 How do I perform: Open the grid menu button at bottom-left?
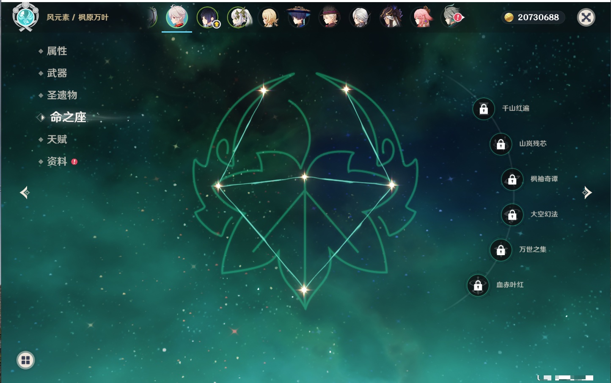point(25,360)
